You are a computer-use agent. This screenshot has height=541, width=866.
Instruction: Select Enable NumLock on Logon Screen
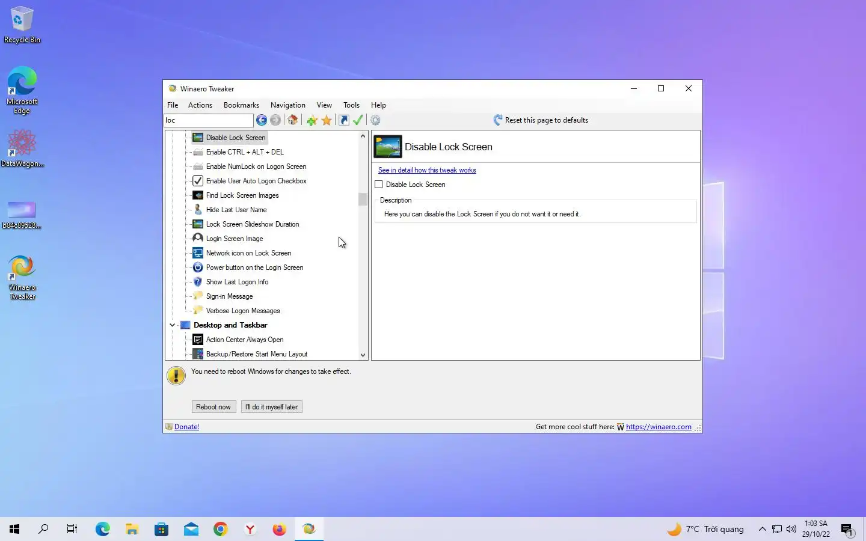250,167
